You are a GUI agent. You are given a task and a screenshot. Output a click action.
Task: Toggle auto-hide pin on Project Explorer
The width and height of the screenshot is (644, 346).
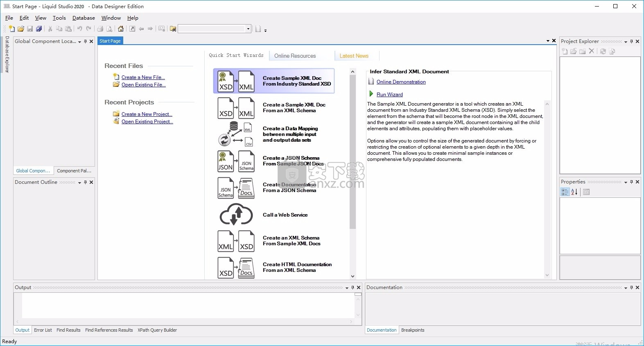631,41
